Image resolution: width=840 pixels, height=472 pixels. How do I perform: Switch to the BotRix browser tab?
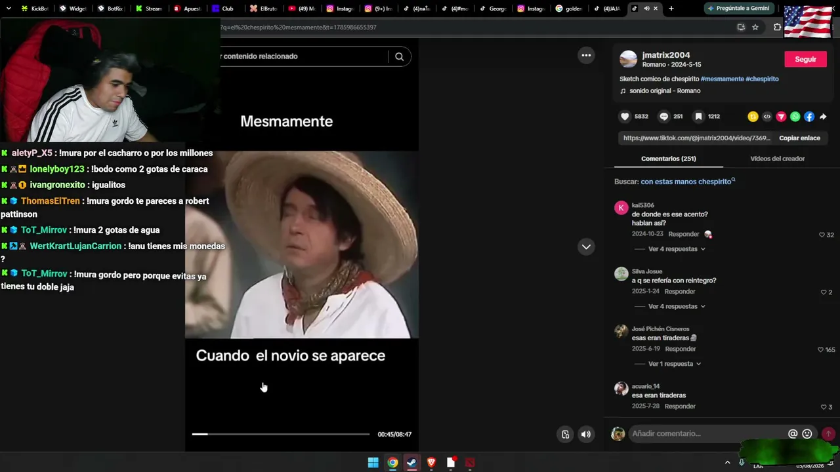tap(112, 9)
